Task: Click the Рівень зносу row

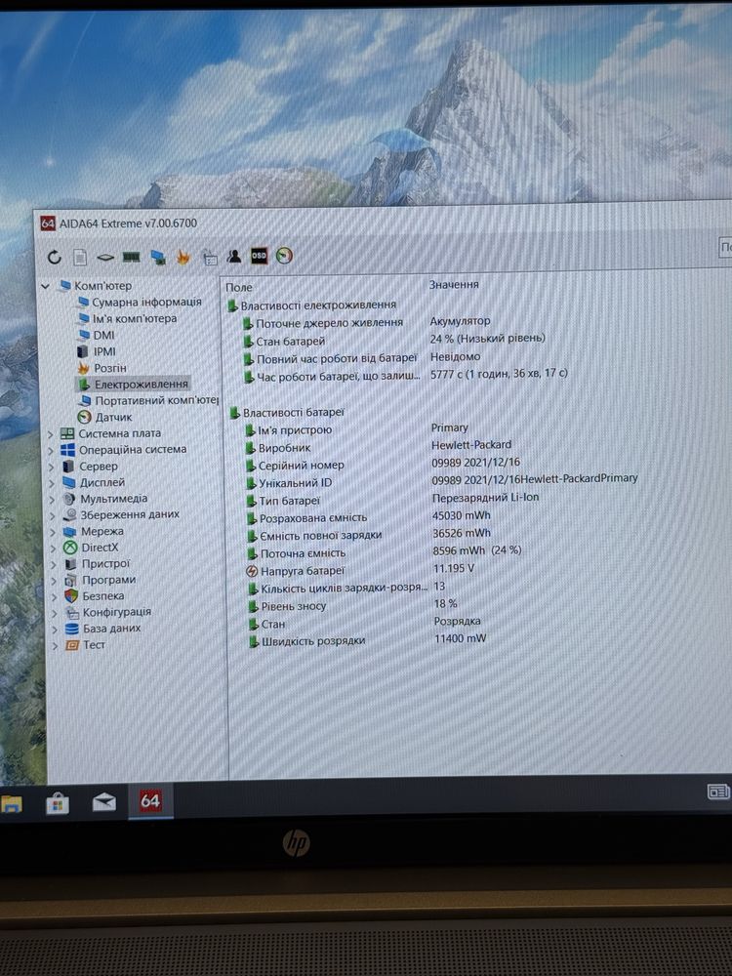Action: [x=353, y=605]
